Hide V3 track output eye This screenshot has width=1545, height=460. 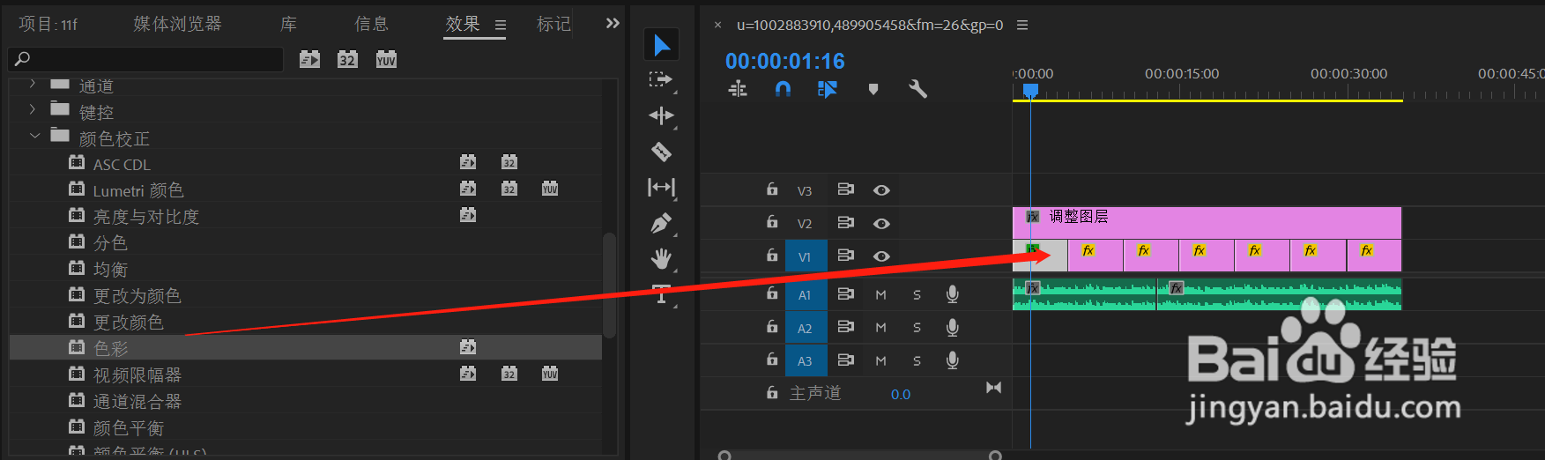(881, 190)
